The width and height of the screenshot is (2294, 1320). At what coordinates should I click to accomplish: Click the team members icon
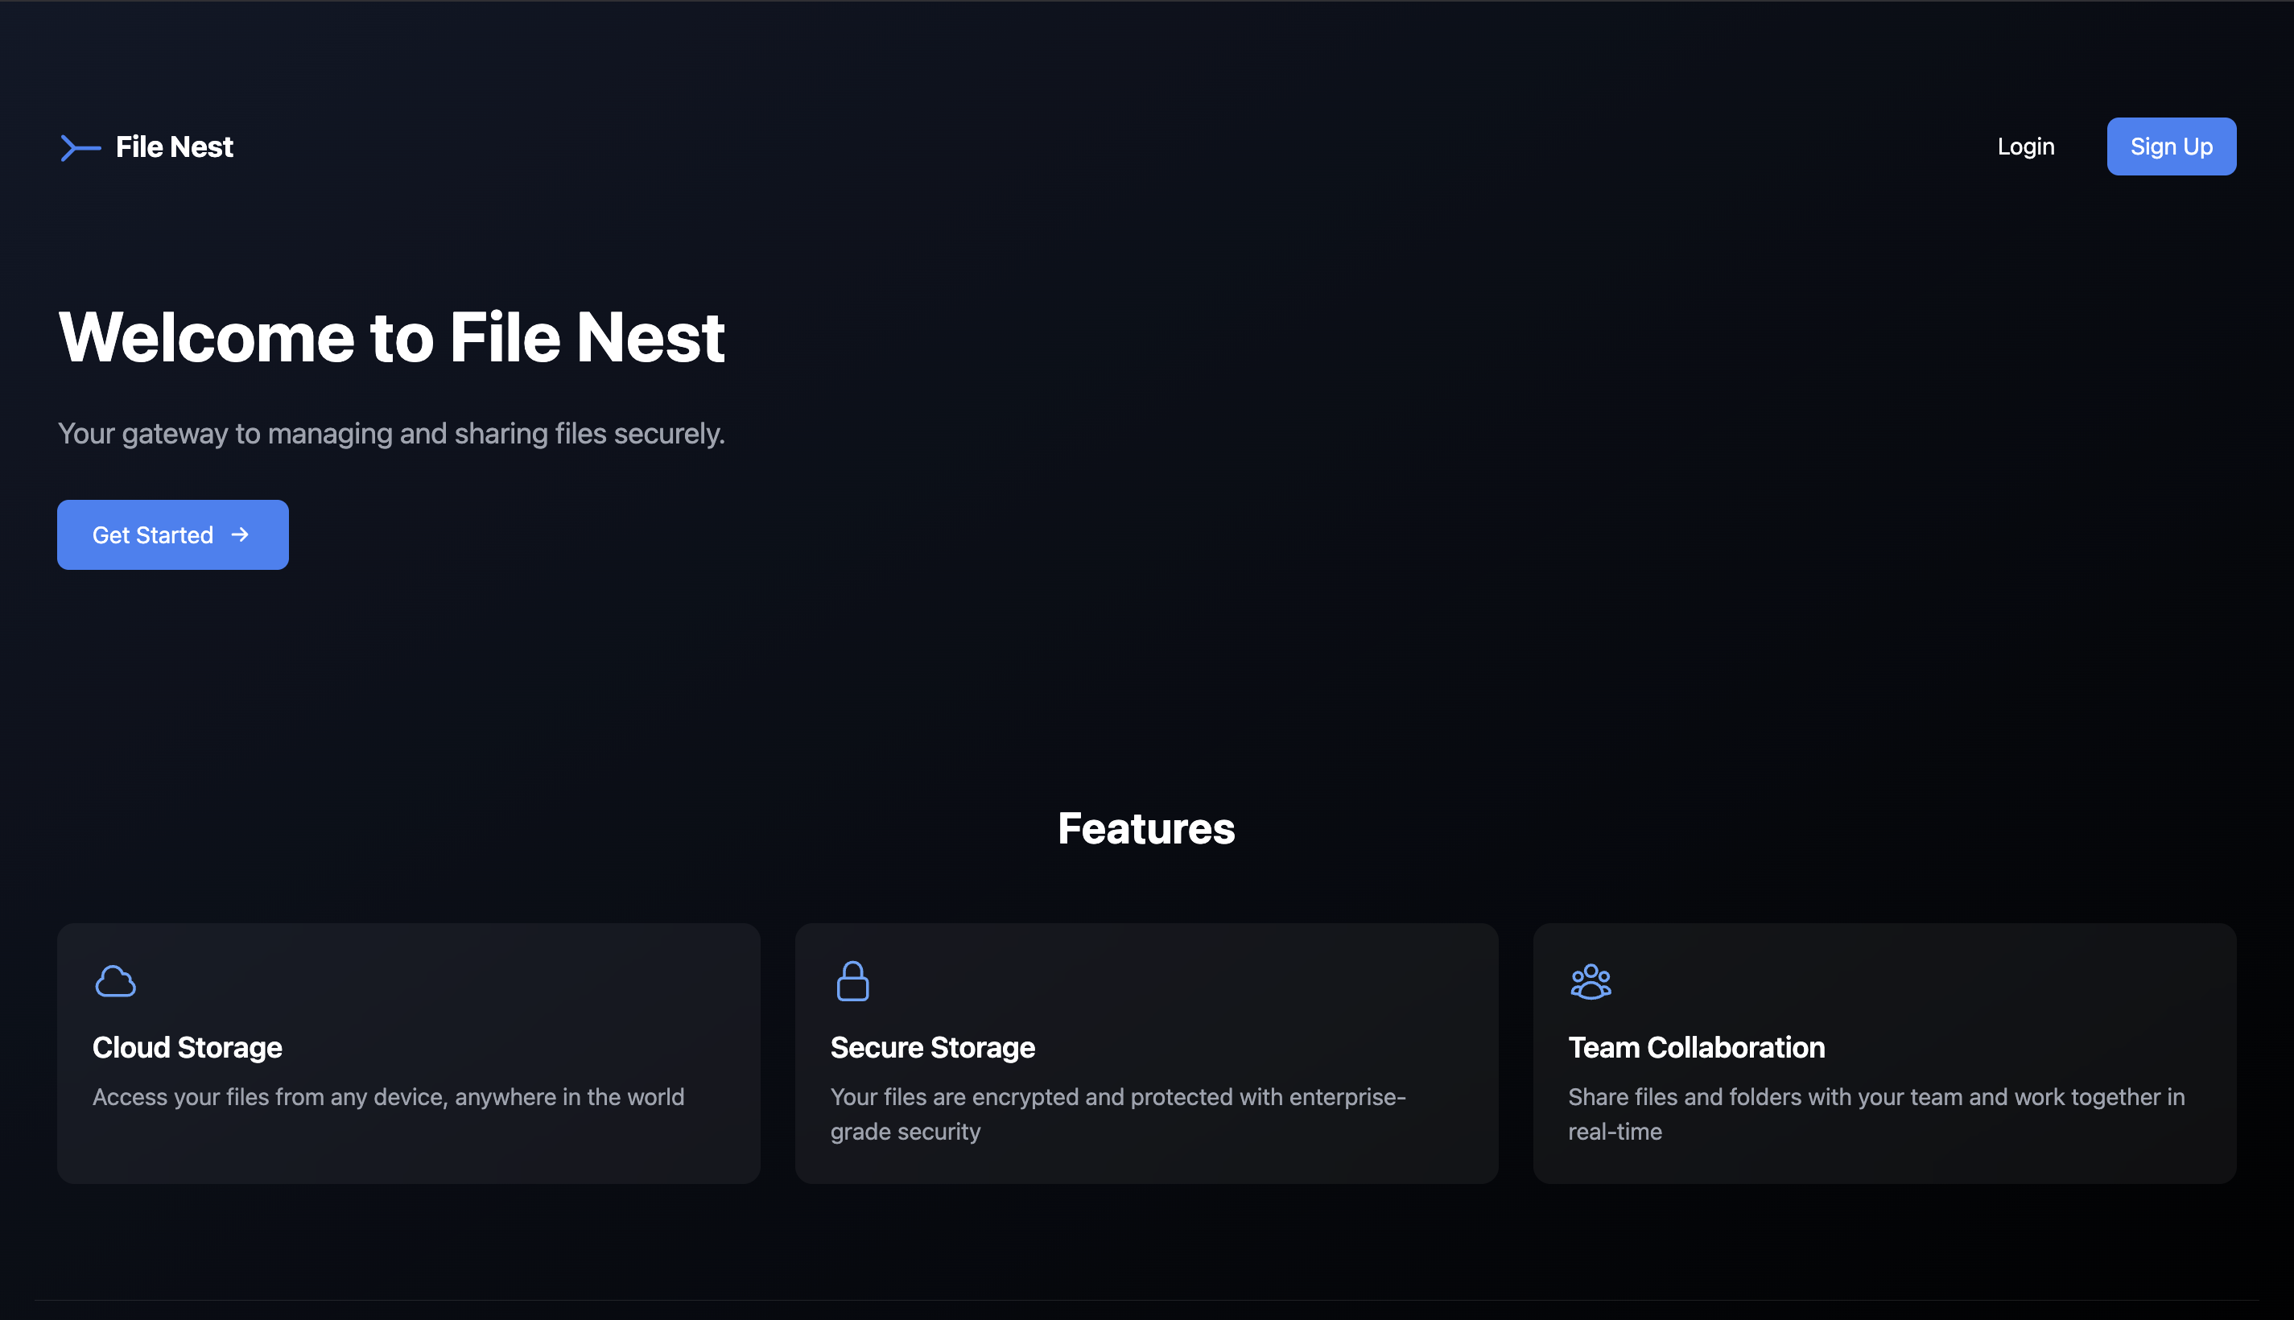(1590, 981)
